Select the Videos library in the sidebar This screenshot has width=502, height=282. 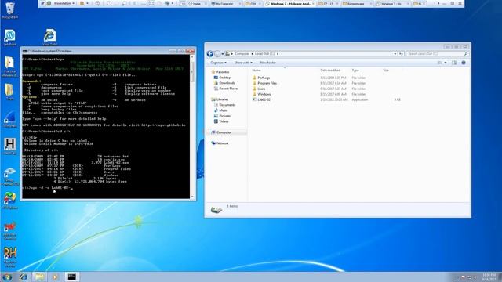224,121
